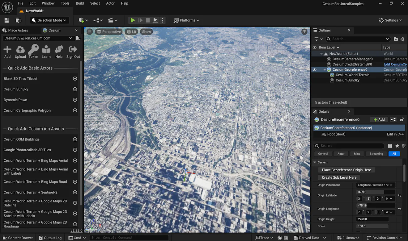Click Outliner add folder icon
Viewport: 408px width, 241px height.
396,39
